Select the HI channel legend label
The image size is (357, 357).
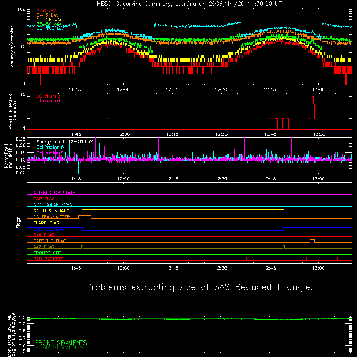point(48,101)
